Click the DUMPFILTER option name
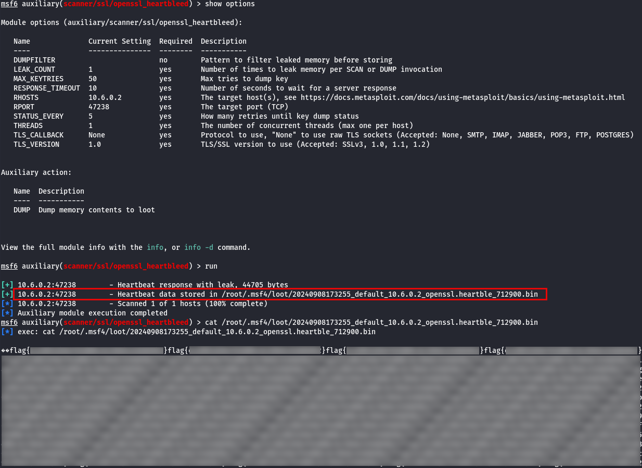Screen dimensions: 642x468 [x=34, y=60]
